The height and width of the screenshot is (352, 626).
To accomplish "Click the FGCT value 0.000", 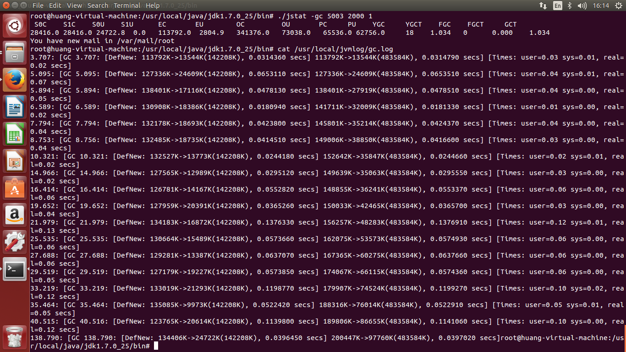I will click(502, 33).
